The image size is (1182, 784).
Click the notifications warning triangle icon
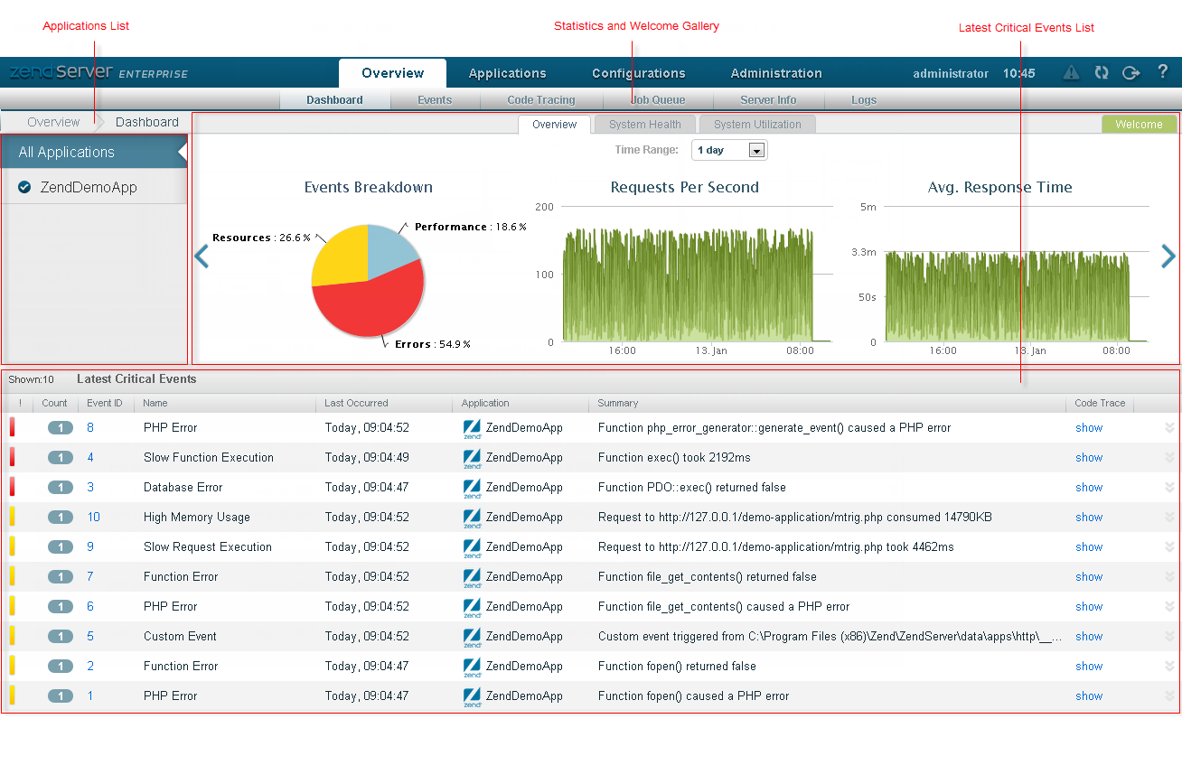tap(1071, 73)
